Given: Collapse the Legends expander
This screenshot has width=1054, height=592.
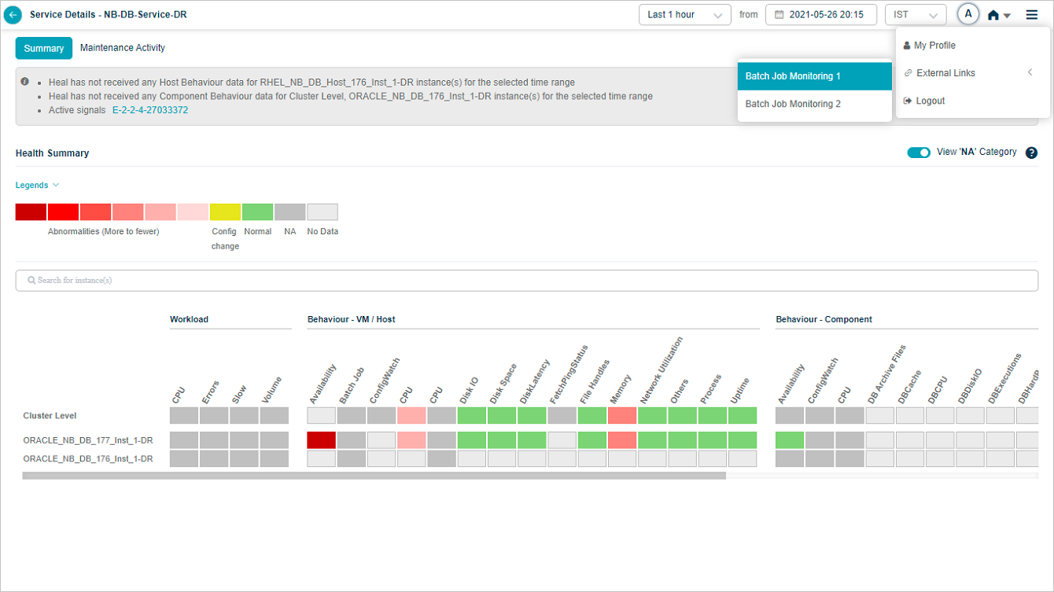Looking at the screenshot, I should click(x=37, y=186).
